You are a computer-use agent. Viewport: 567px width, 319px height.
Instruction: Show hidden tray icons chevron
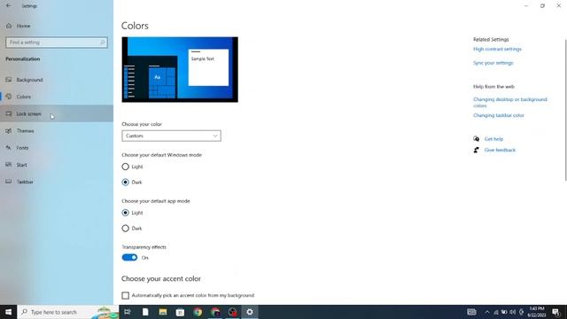(487, 312)
